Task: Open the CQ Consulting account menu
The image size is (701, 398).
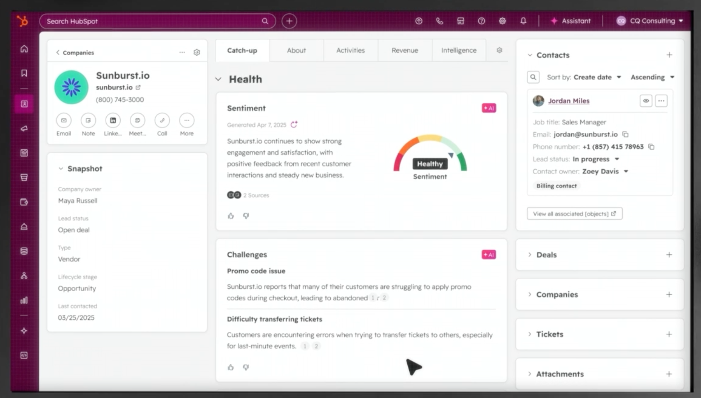Action: 649,21
